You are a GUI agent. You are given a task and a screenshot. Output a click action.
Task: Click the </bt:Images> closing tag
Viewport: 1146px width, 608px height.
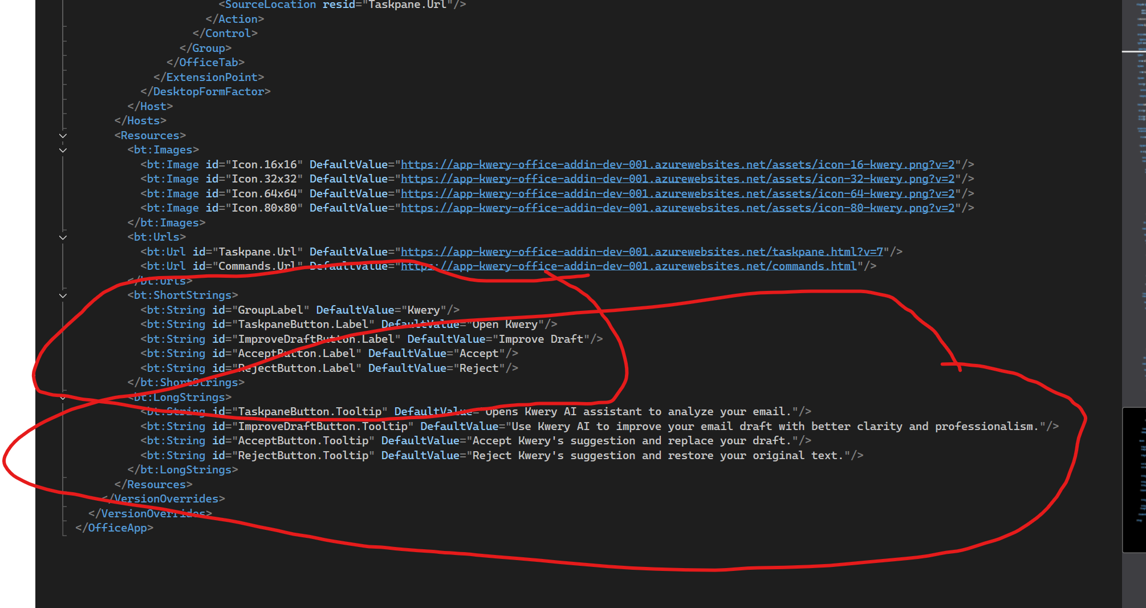point(166,222)
